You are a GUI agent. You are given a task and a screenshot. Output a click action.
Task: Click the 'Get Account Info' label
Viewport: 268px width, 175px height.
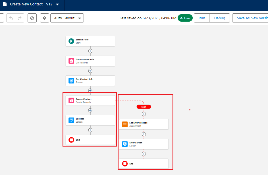[85, 59]
